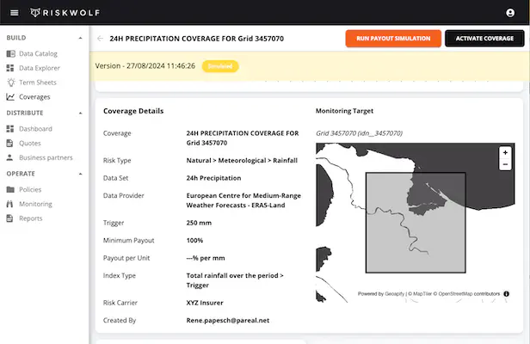Click the Reports document icon
Screen dimensions: 530x344
click(x=9, y=218)
